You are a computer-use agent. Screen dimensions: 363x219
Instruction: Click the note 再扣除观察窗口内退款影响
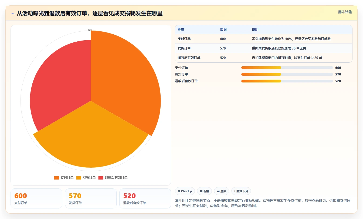pos(287,58)
